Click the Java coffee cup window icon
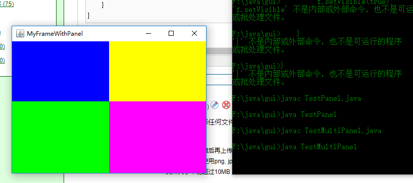413x183 pixels. [20, 33]
